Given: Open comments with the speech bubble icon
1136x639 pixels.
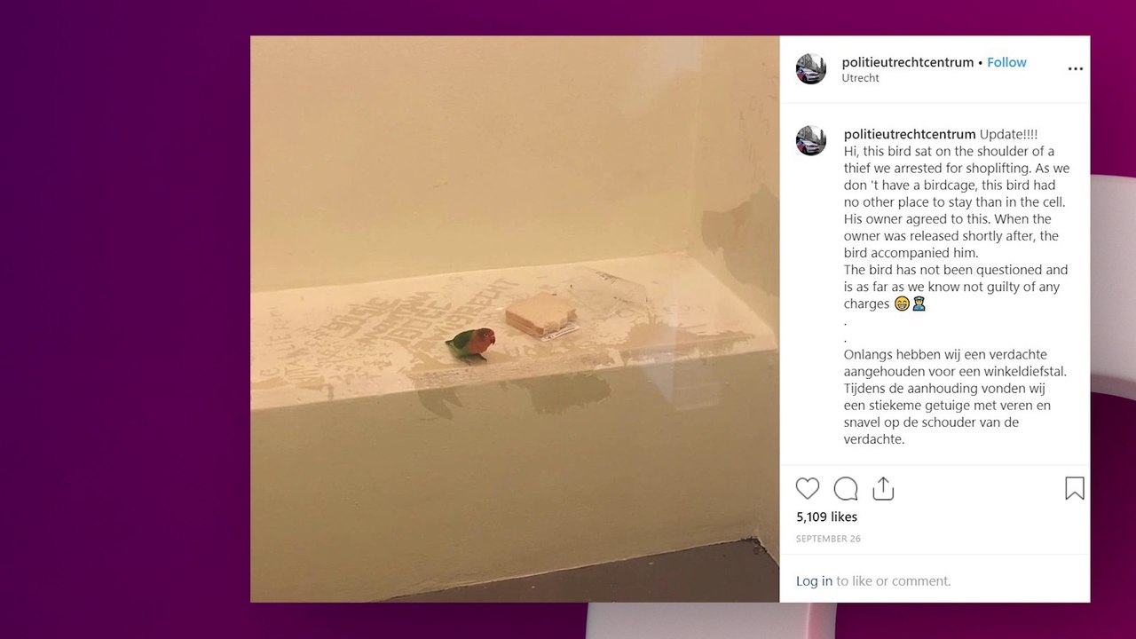Looking at the screenshot, I should (846, 488).
